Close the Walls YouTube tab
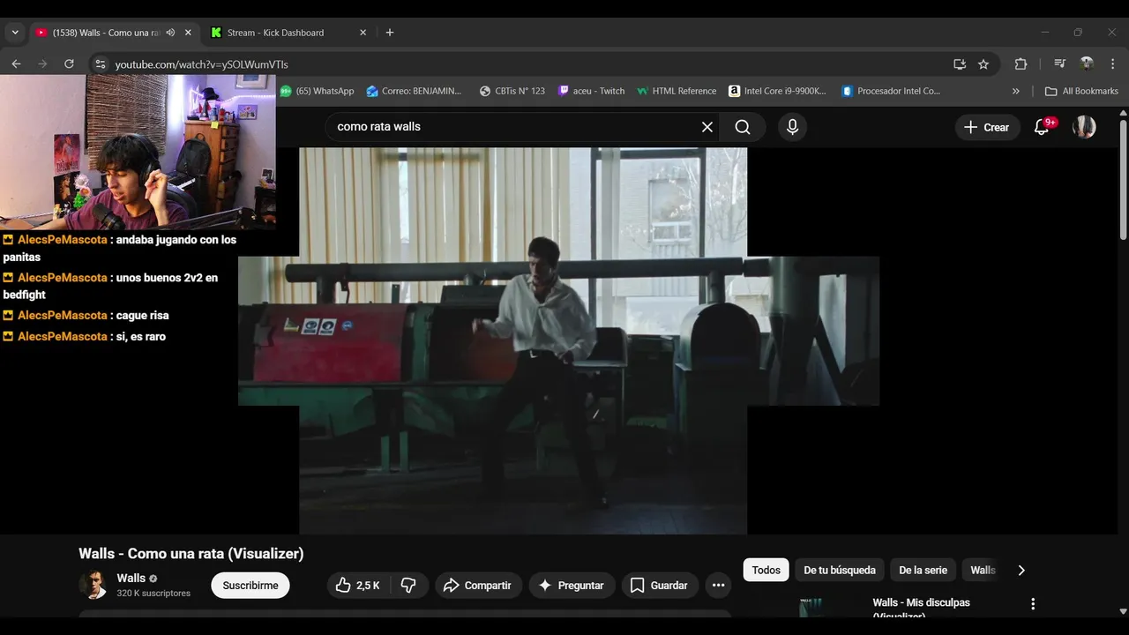 coord(188,33)
